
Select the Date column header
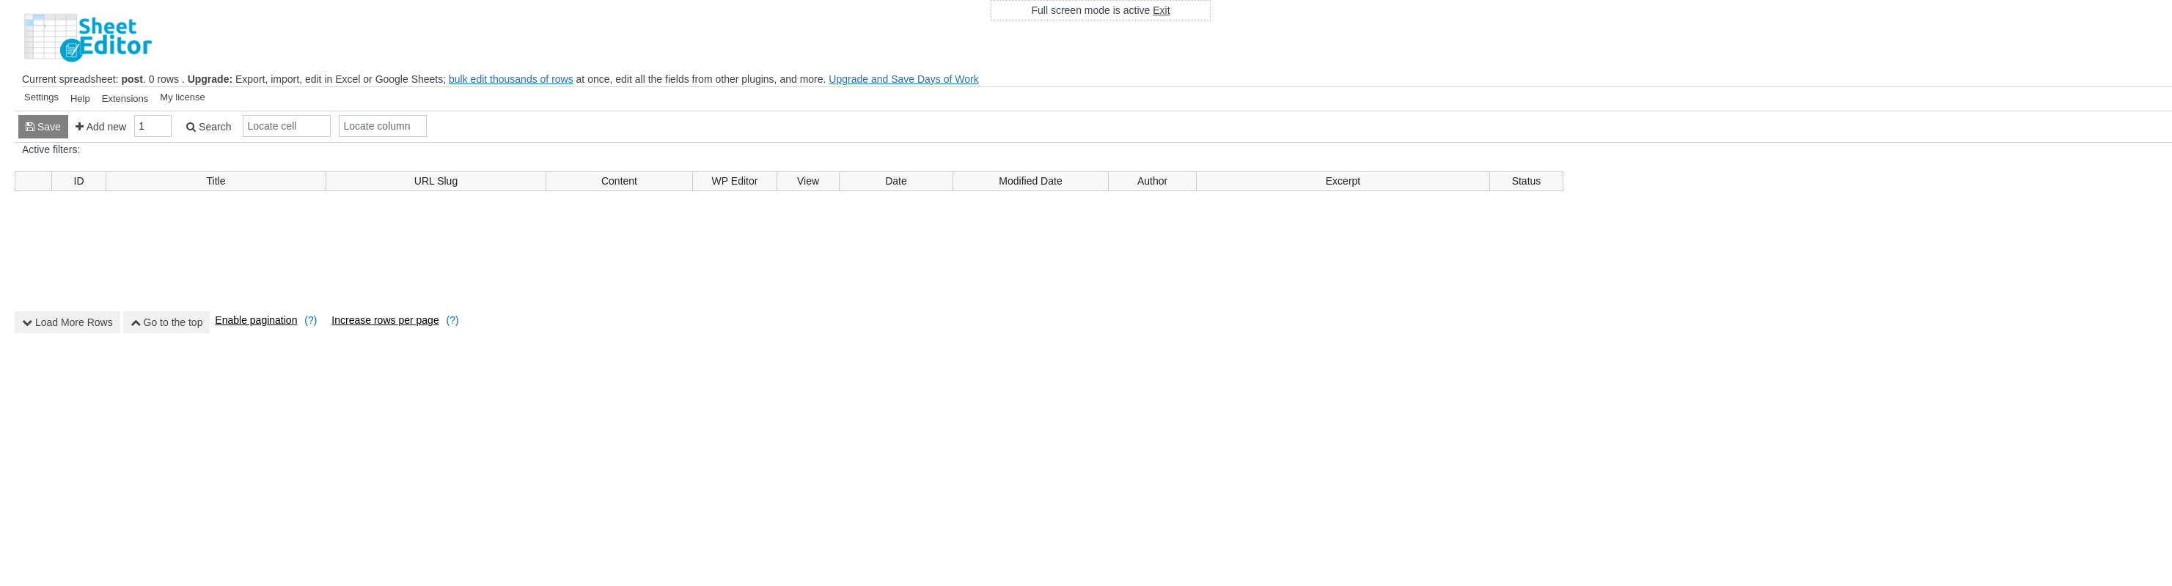pyautogui.click(x=896, y=181)
